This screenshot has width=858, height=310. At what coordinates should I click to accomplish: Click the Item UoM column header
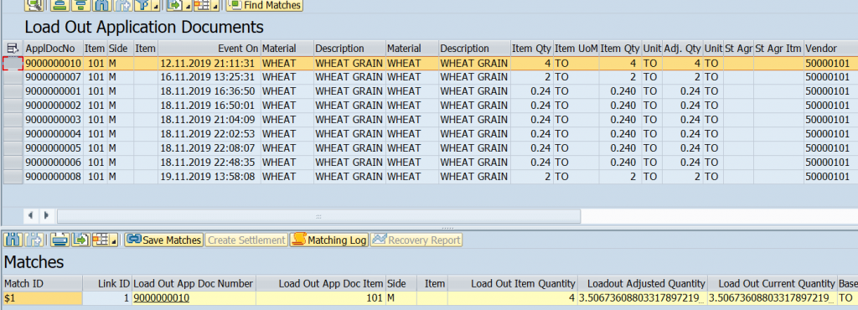click(x=576, y=48)
